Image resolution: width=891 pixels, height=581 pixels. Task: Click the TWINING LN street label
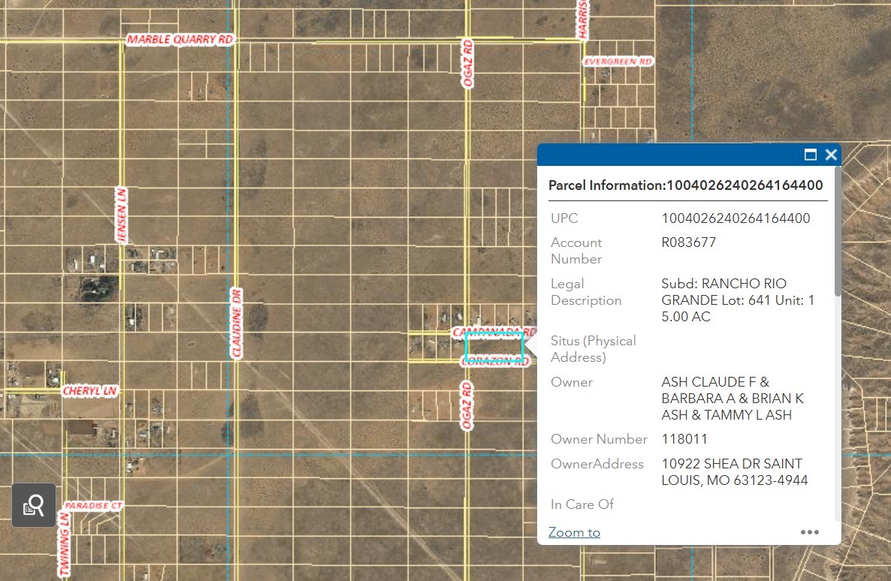(65, 545)
